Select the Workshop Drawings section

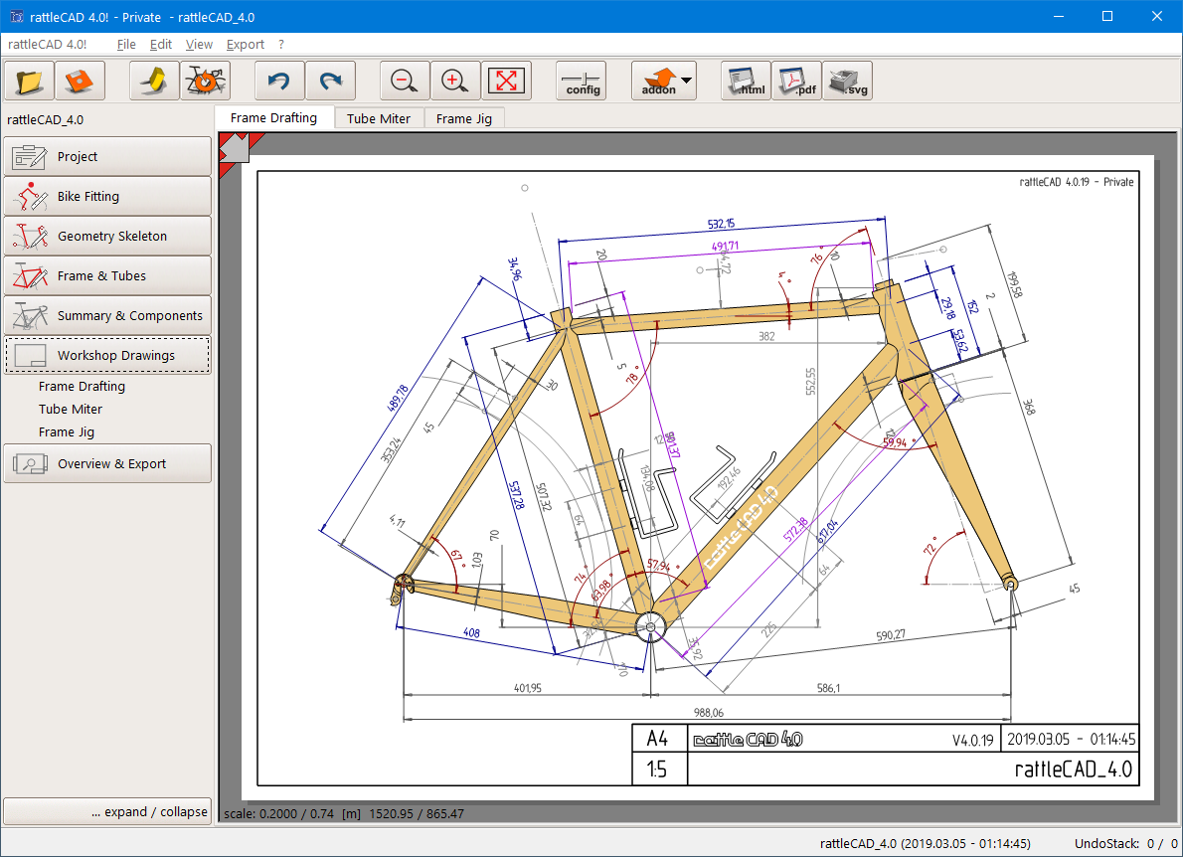[x=108, y=355]
